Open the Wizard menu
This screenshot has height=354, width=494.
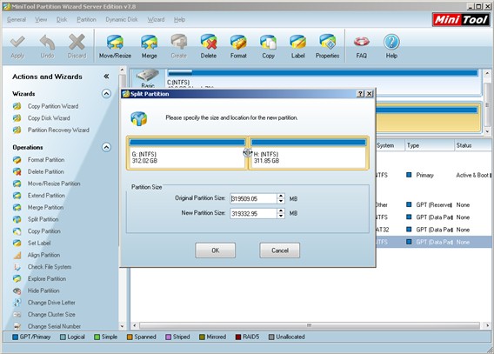[156, 19]
